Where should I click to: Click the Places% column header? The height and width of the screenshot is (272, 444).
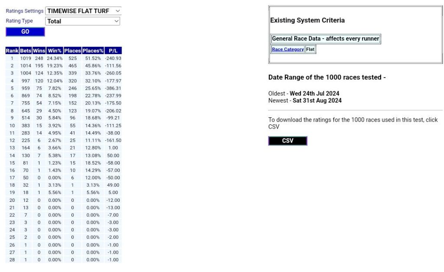coord(93,51)
